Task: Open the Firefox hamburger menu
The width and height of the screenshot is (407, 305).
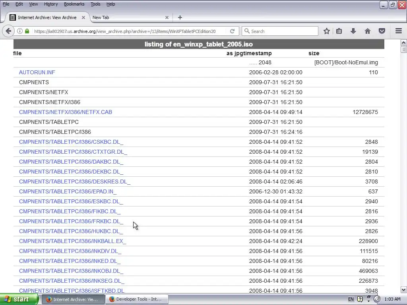Action: (399, 31)
